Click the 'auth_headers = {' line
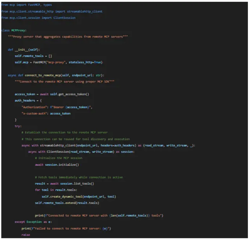 [x=28, y=100]
